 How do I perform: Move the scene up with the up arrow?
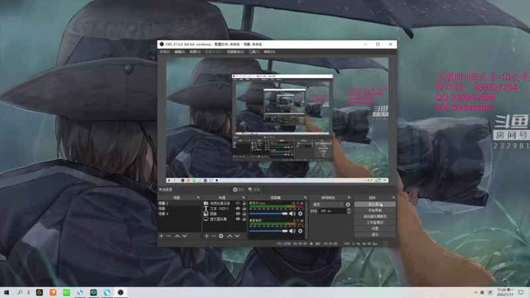tap(177, 236)
